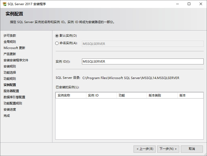Screen dimensions: 207x156
Task: Choose the Microsoft 更新 sidebar step
Action: coord(14,48)
